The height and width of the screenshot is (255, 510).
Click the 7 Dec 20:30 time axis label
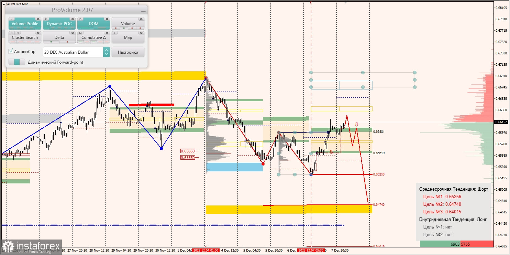pos(340,251)
